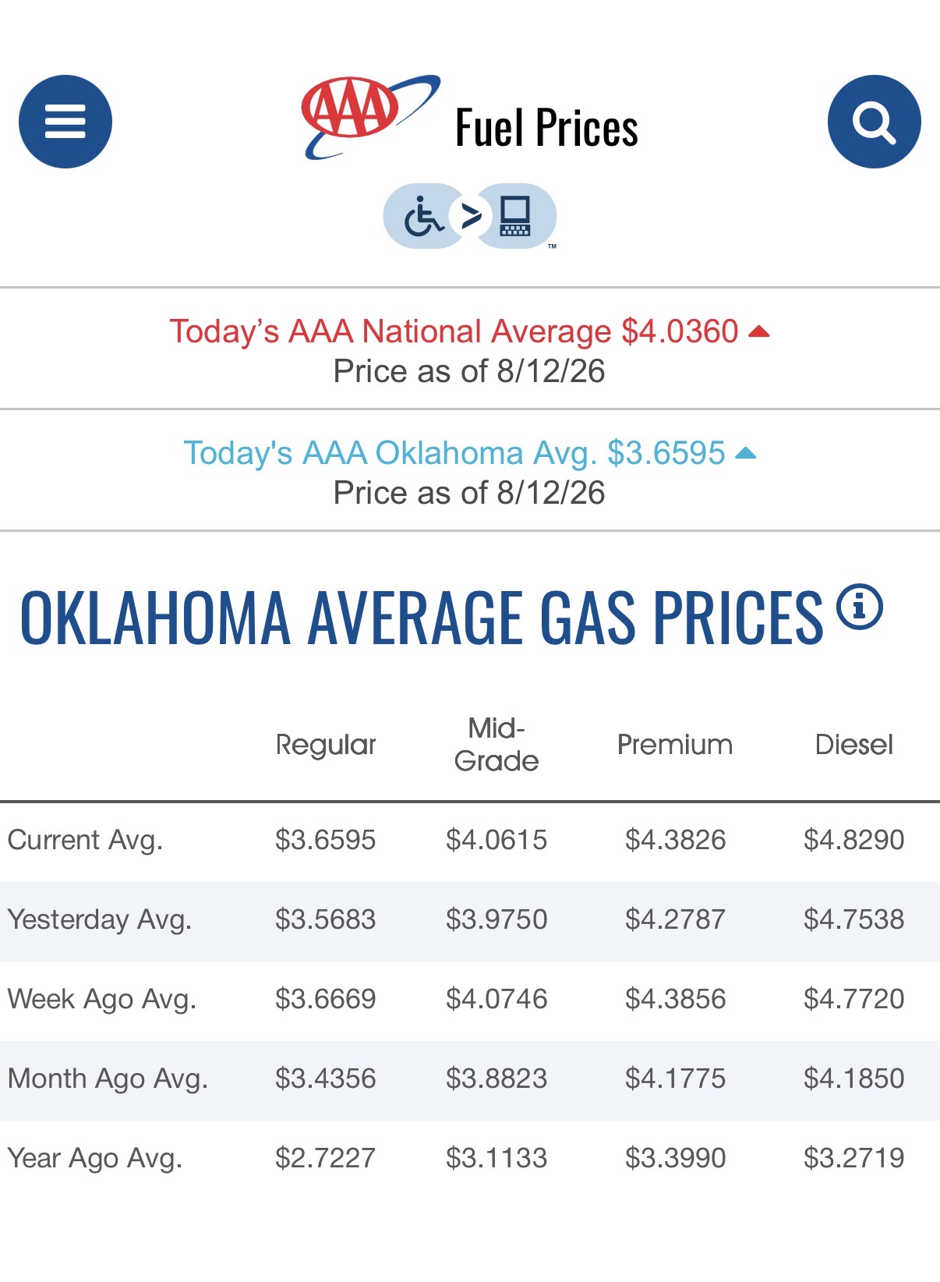This screenshot has height=1282, width=940.
Task: Select the Regular column header
Action: [326, 745]
